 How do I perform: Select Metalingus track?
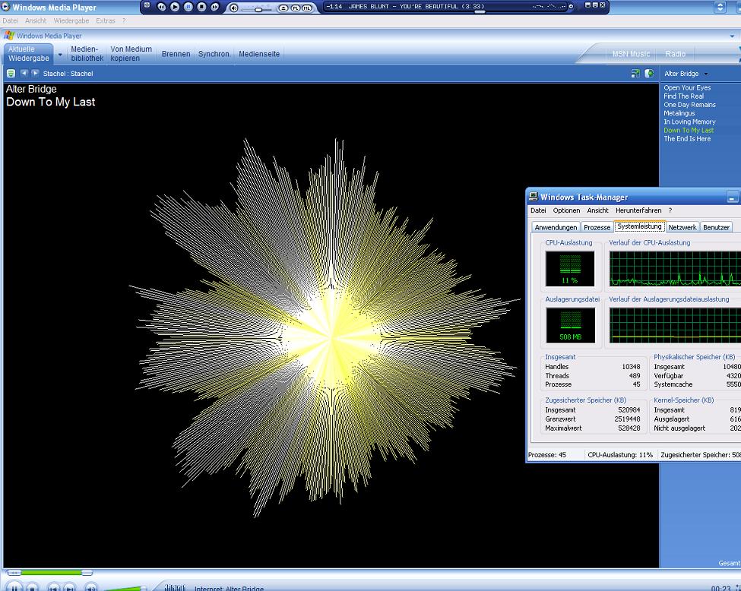679,113
